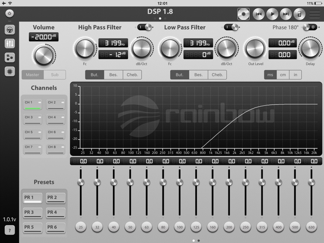The image size is (324, 243).
Task: Select Cheb. type for High Pass Filter
Action: pos(132,75)
